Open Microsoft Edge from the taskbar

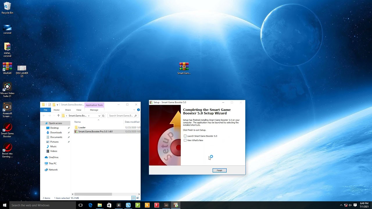[90, 205]
